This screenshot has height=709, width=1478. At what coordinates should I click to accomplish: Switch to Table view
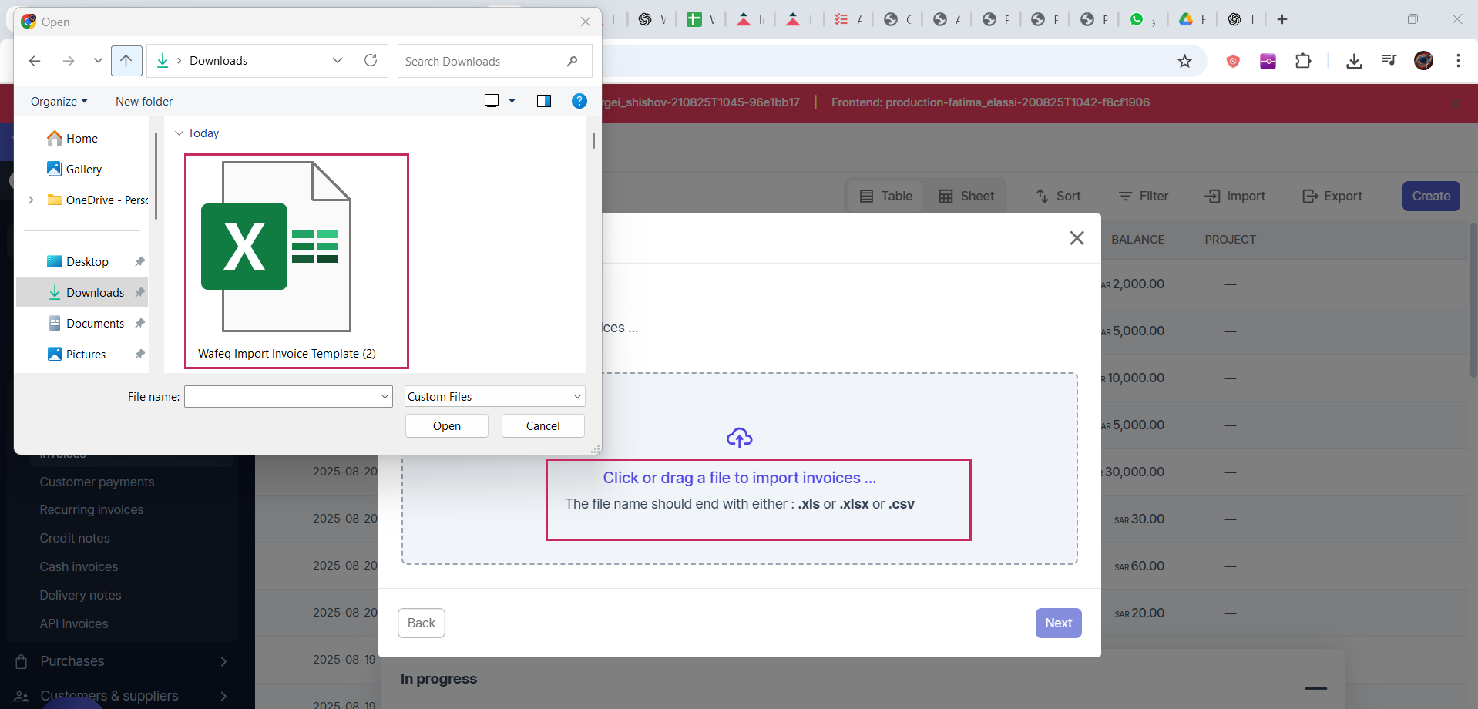click(886, 197)
